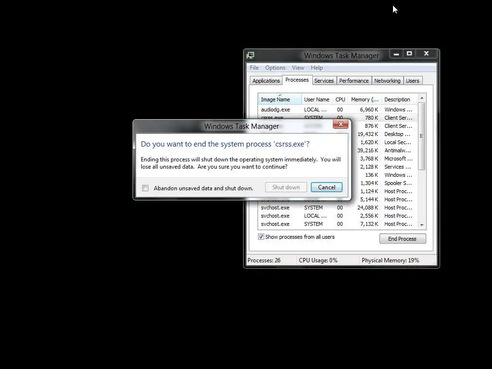Click Processes: 26 in status bar
The width and height of the screenshot is (492, 369).
[x=264, y=260]
